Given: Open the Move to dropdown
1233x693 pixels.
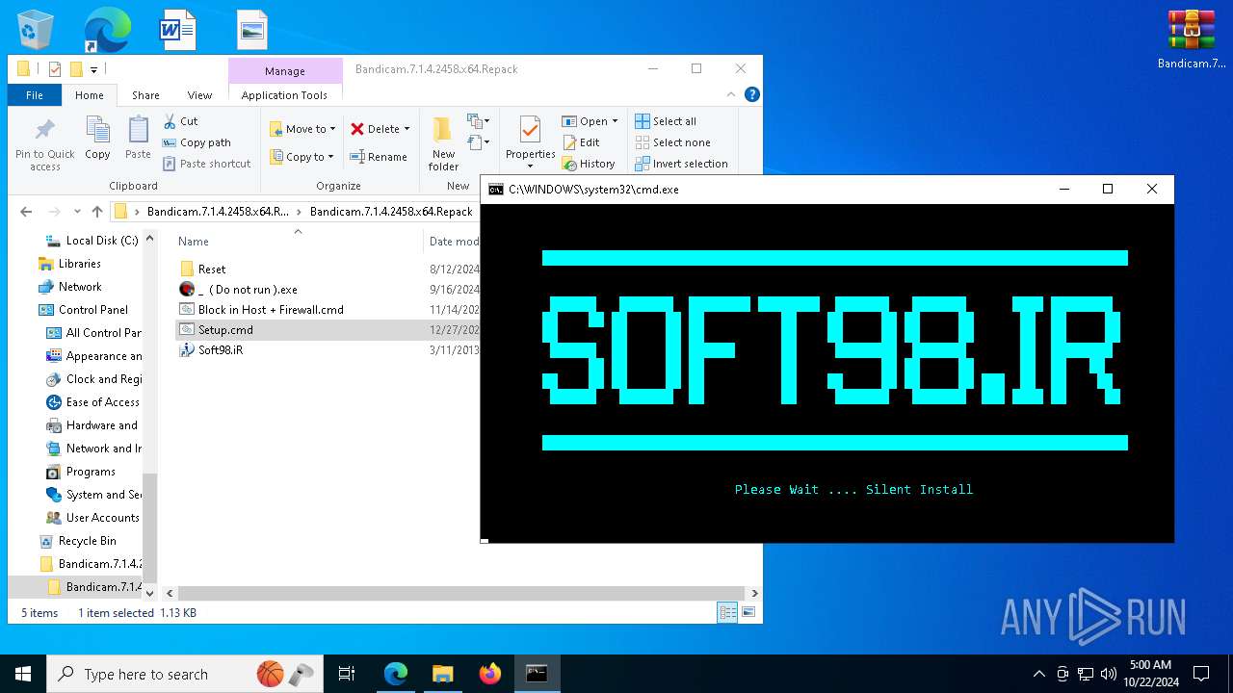Looking at the screenshot, I should [x=302, y=129].
